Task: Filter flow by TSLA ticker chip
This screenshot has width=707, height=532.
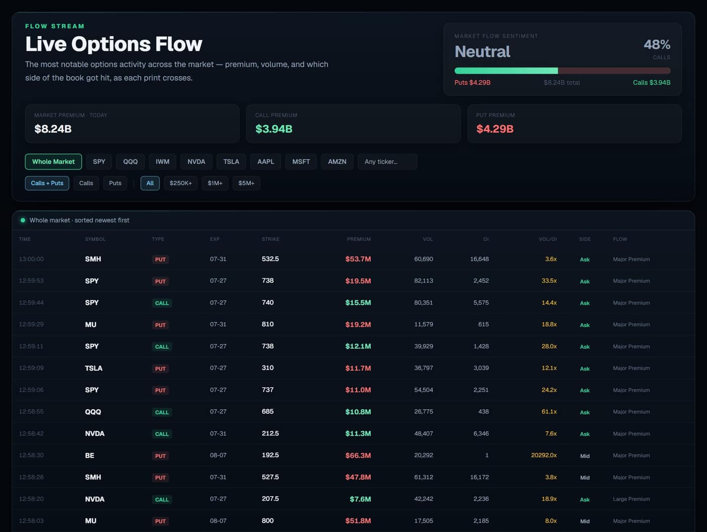Action: point(231,162)
